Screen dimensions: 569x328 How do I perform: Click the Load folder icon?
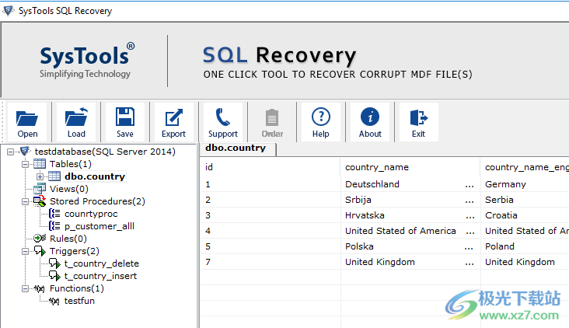(x=76, y=117)
